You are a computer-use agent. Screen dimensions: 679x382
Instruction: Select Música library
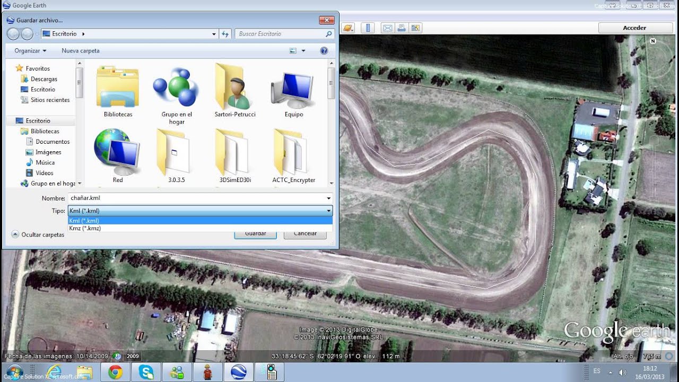pyautogui.click(x=45, y=162)
